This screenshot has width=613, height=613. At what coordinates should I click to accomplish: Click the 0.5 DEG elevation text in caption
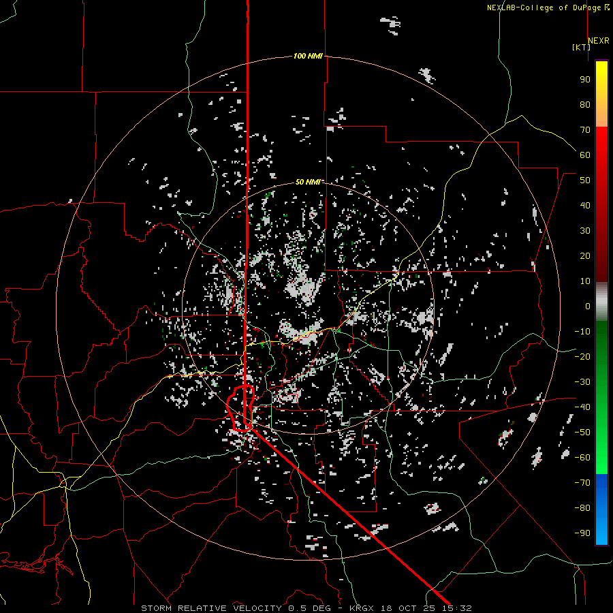310,608
